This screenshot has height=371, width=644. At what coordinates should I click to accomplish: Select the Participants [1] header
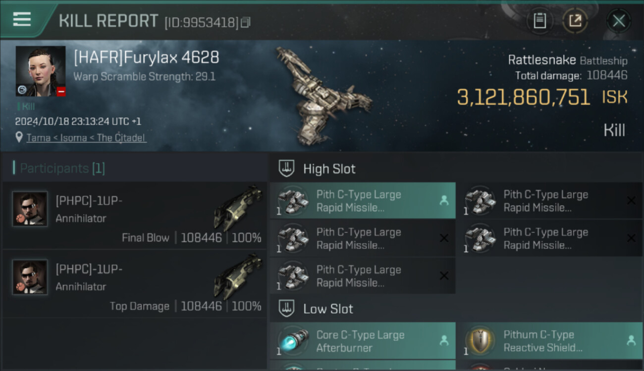pos(59,168)
